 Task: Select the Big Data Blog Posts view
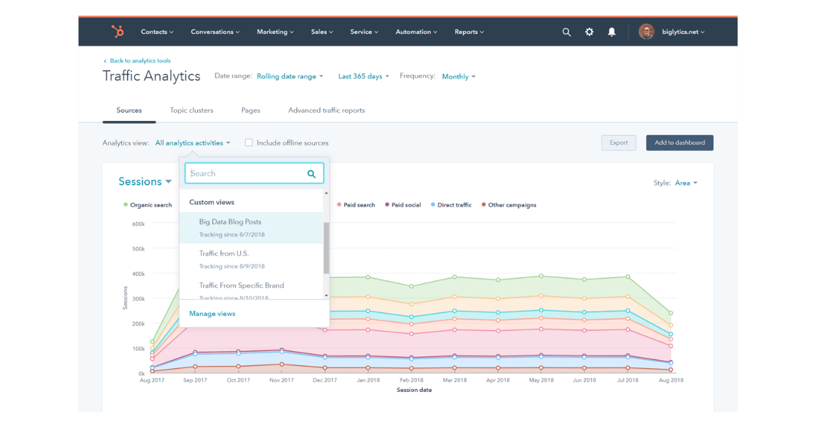[x=251, y=228]
